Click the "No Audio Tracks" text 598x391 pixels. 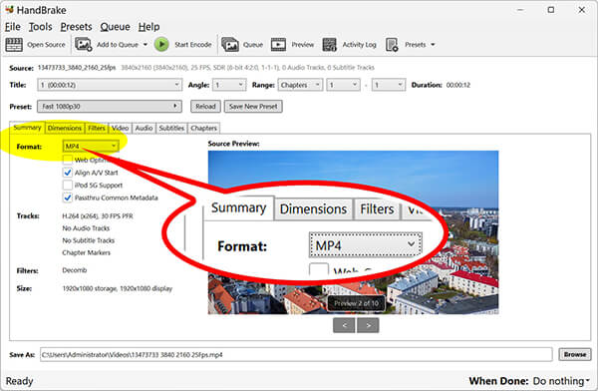[86, 228]
